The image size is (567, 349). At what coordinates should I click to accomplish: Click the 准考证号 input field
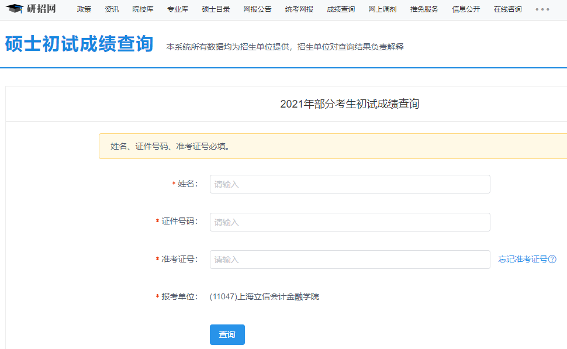click(x=350, y=260)
